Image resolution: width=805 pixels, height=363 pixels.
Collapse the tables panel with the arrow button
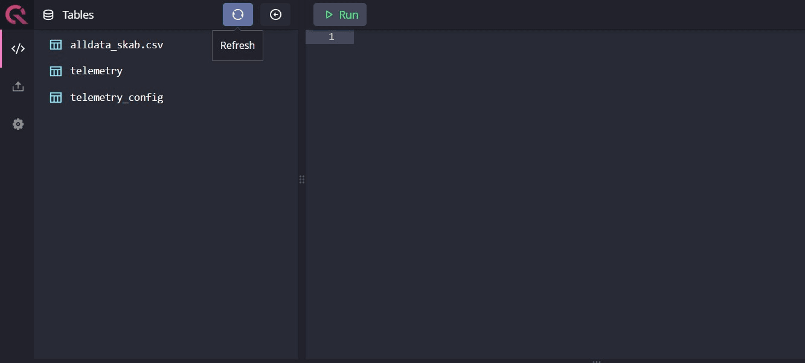[x=275, y=14]
